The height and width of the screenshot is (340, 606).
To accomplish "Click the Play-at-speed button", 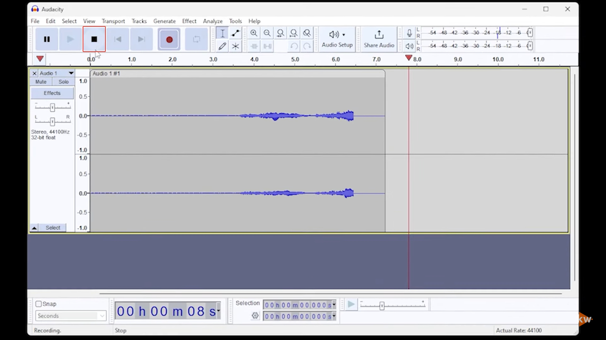I will pyautogui.click(x=351, y=305).
